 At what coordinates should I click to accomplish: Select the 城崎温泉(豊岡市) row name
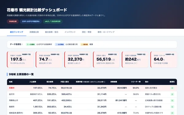tap(16, 113)
